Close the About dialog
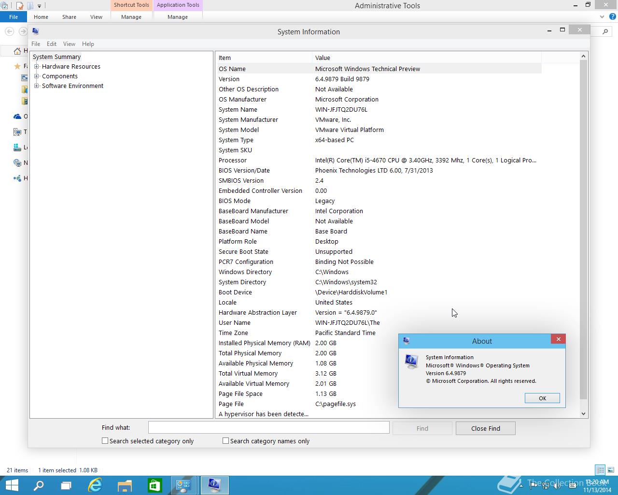Image resolution: width=618 pixels, height=495 pixels. coord(558,339)
